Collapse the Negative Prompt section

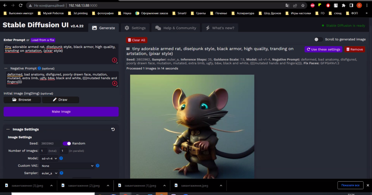pyautogui.click(x=6, y=68)
